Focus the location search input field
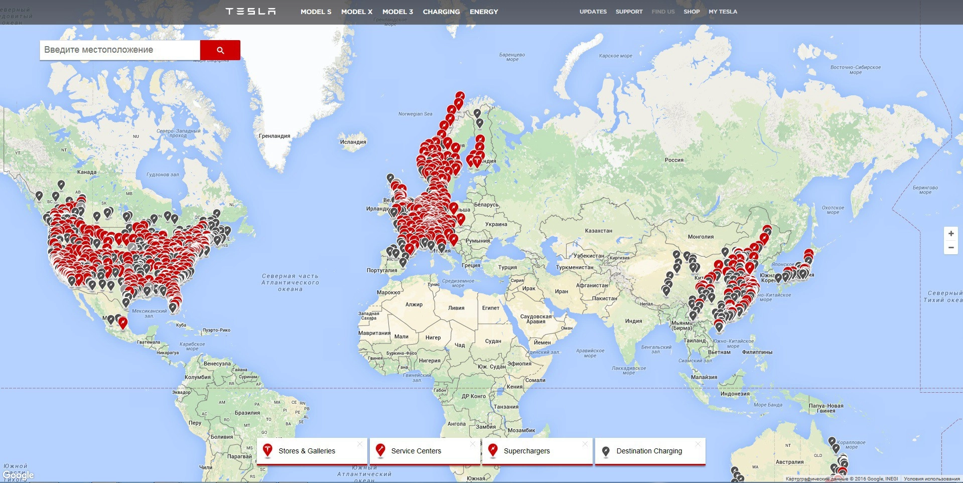The width and height of the screenshot is (963, 483). tap(119, 50)
